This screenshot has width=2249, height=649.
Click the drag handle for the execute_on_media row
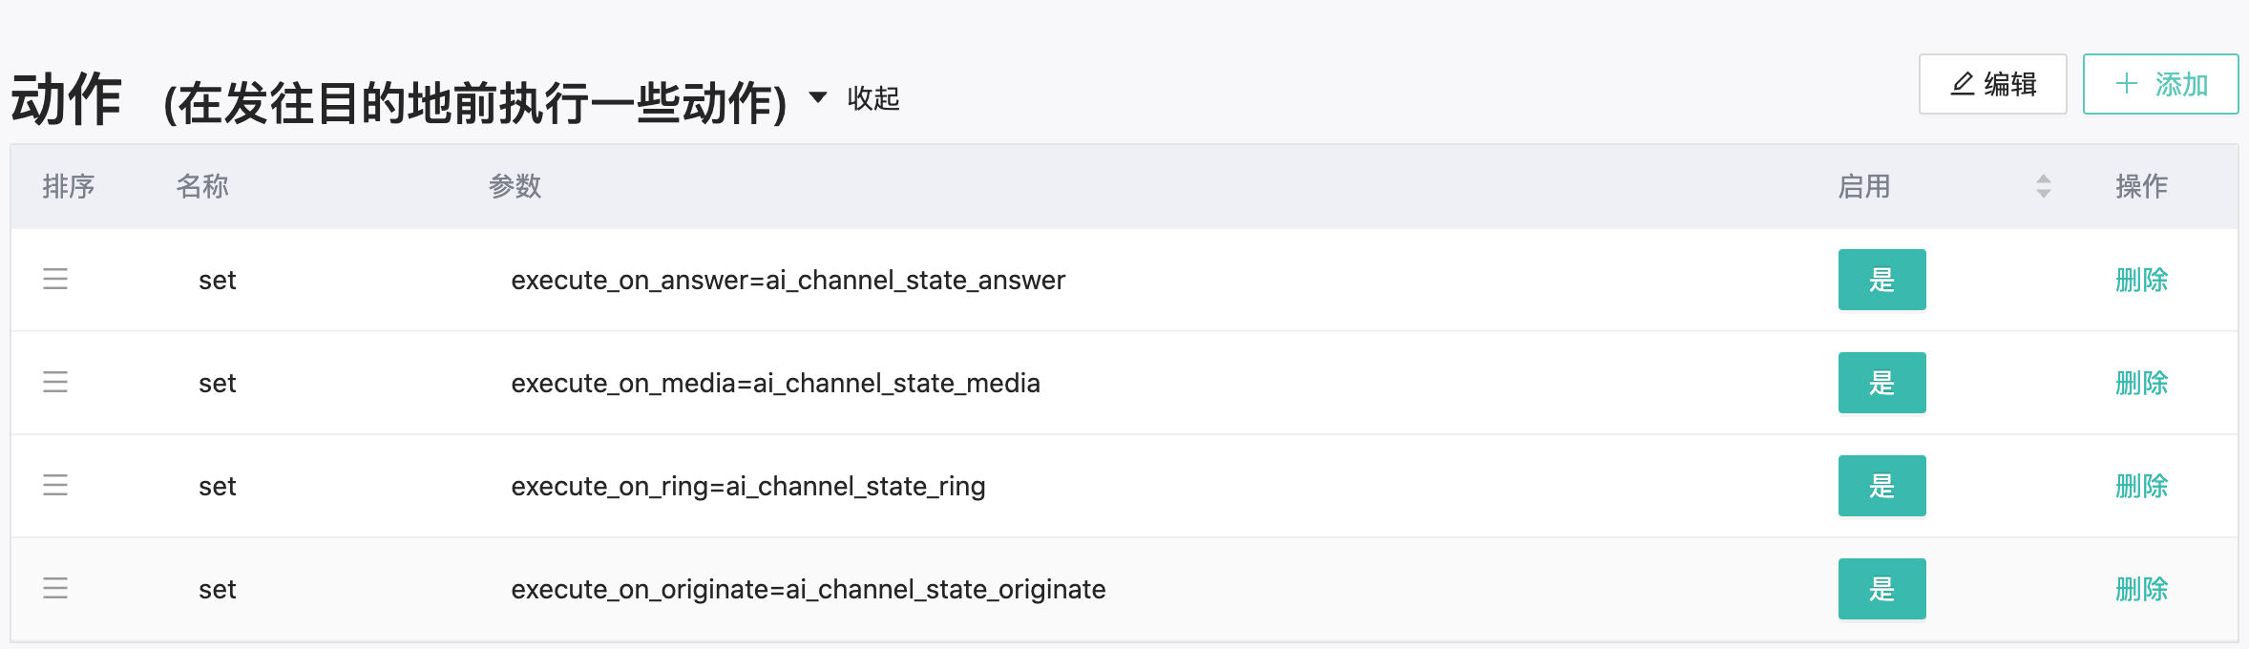click(55, 382)
